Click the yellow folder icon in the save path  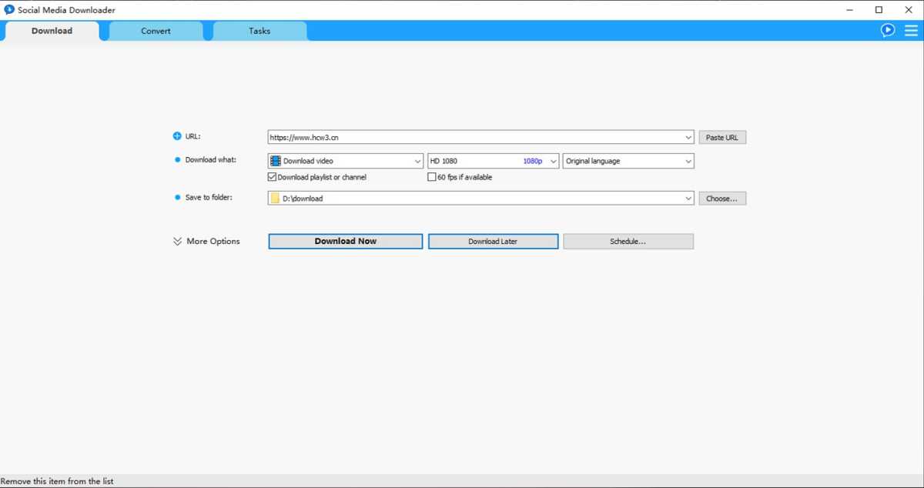[275, 198]
